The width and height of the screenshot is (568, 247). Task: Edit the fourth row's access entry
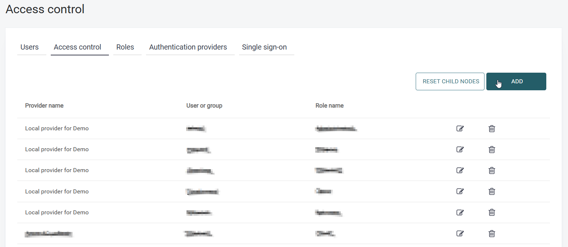460,191
